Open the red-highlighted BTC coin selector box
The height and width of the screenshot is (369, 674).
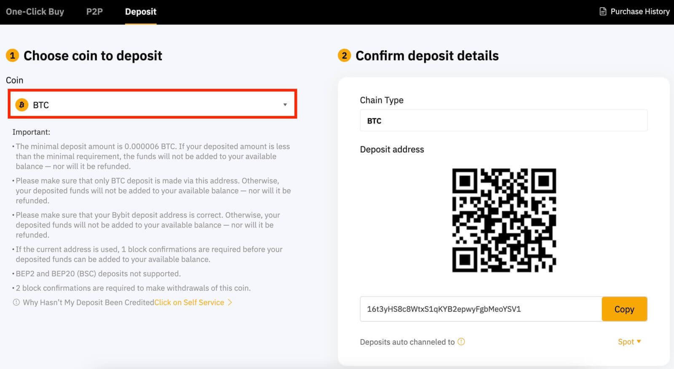tap(152, 104)
